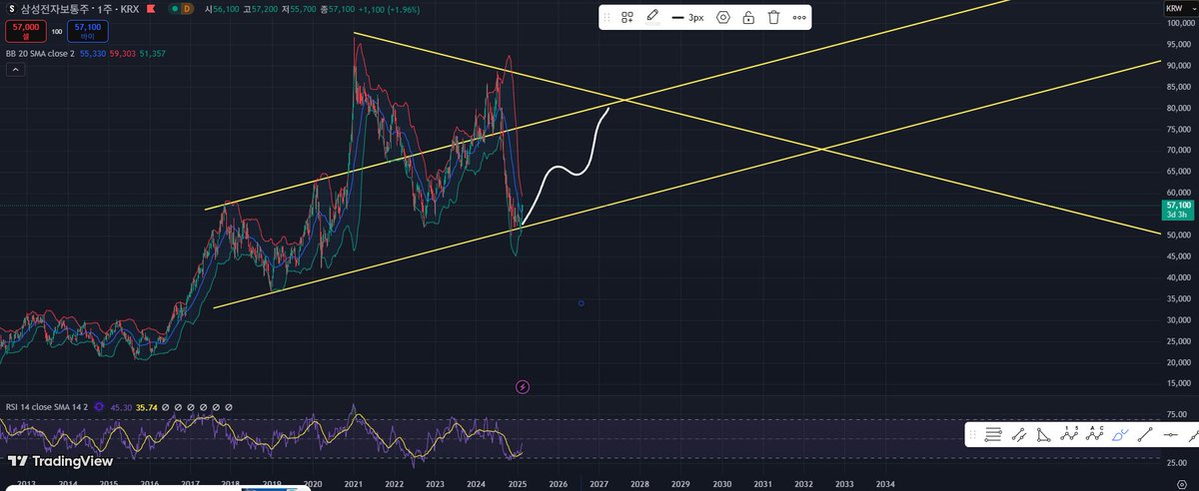Click the orange D data-mode badge
This screenshot has height=491, width=1199.
[188, 9]
